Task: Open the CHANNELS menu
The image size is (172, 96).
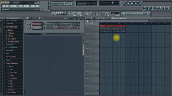Action: click(x=14, y=6)
